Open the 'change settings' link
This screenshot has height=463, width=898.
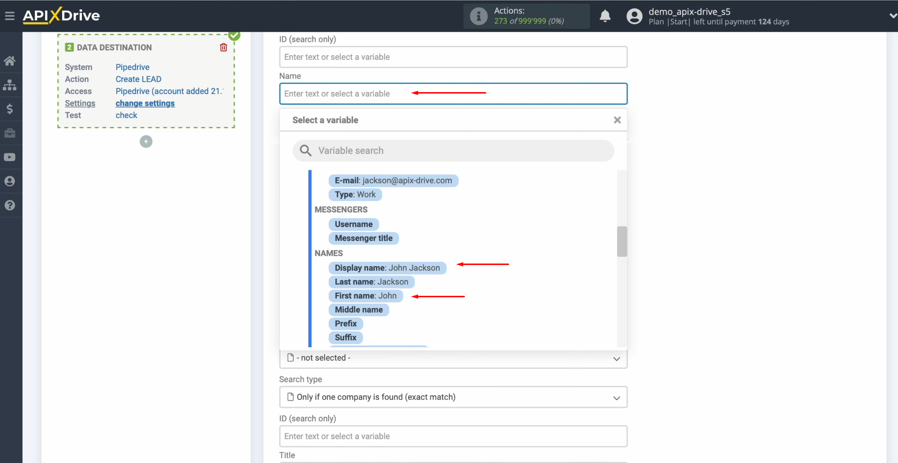pyautogui.click(x=145, y=103)
